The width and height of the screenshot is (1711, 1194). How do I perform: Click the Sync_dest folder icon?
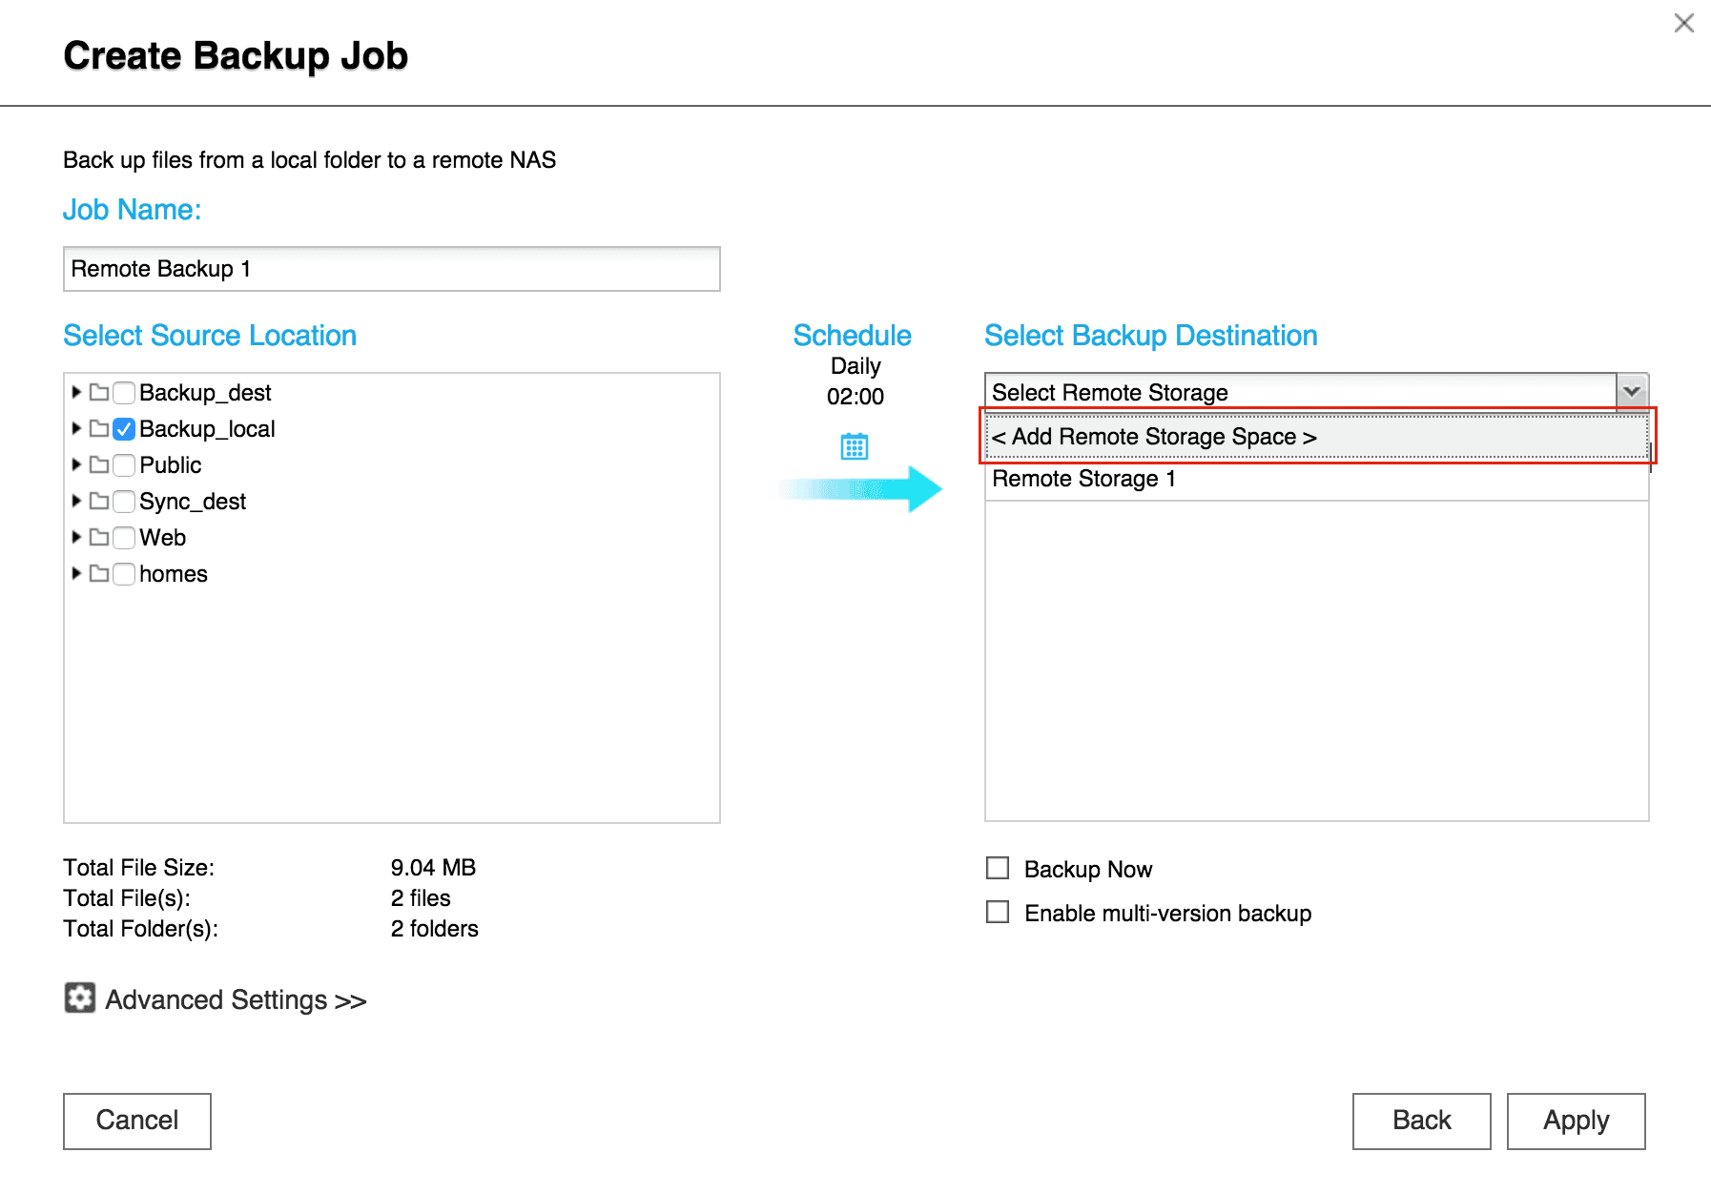(99, 501)
